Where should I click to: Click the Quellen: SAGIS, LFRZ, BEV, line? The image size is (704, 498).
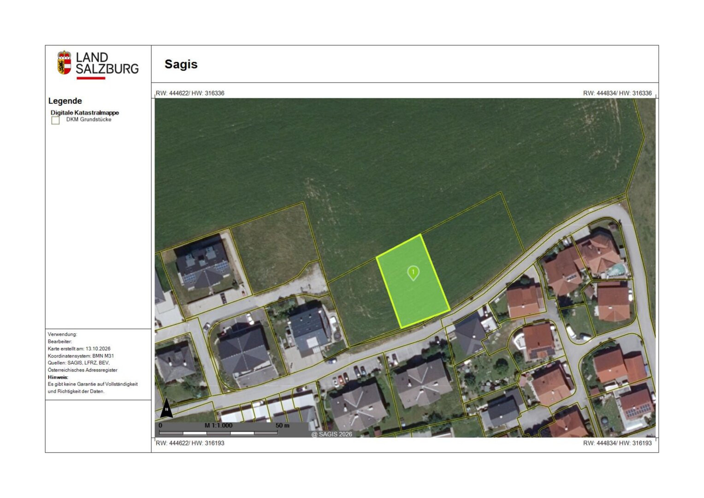click(78, 363)
